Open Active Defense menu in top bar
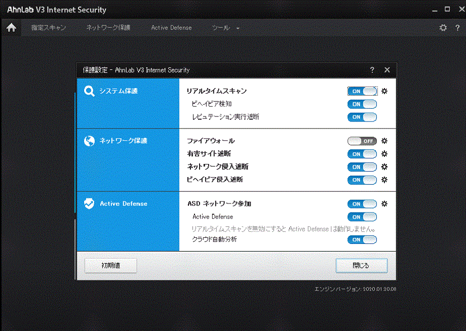This screenshot has width=466, height=331. (171, 28)
